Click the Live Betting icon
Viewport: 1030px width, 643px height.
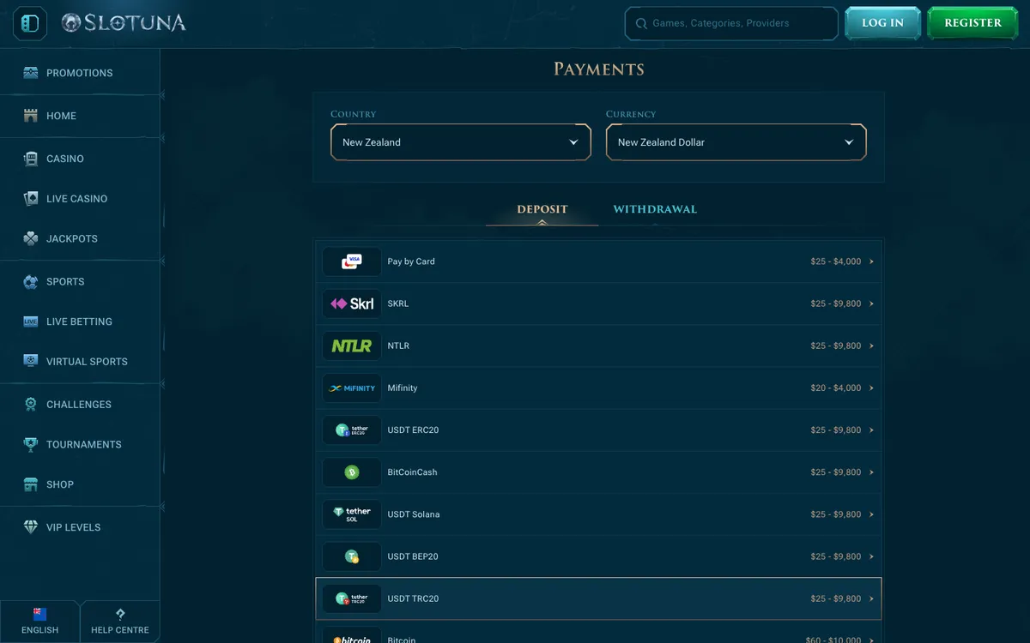tap(31, 321)
